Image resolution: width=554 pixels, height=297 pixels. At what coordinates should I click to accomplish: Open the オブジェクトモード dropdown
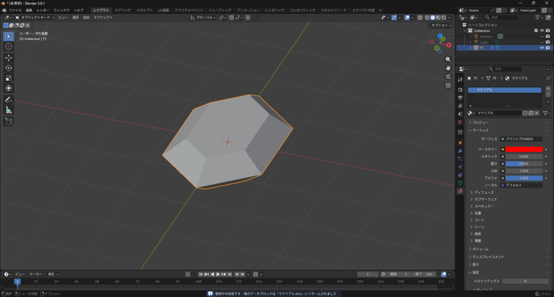35,17
